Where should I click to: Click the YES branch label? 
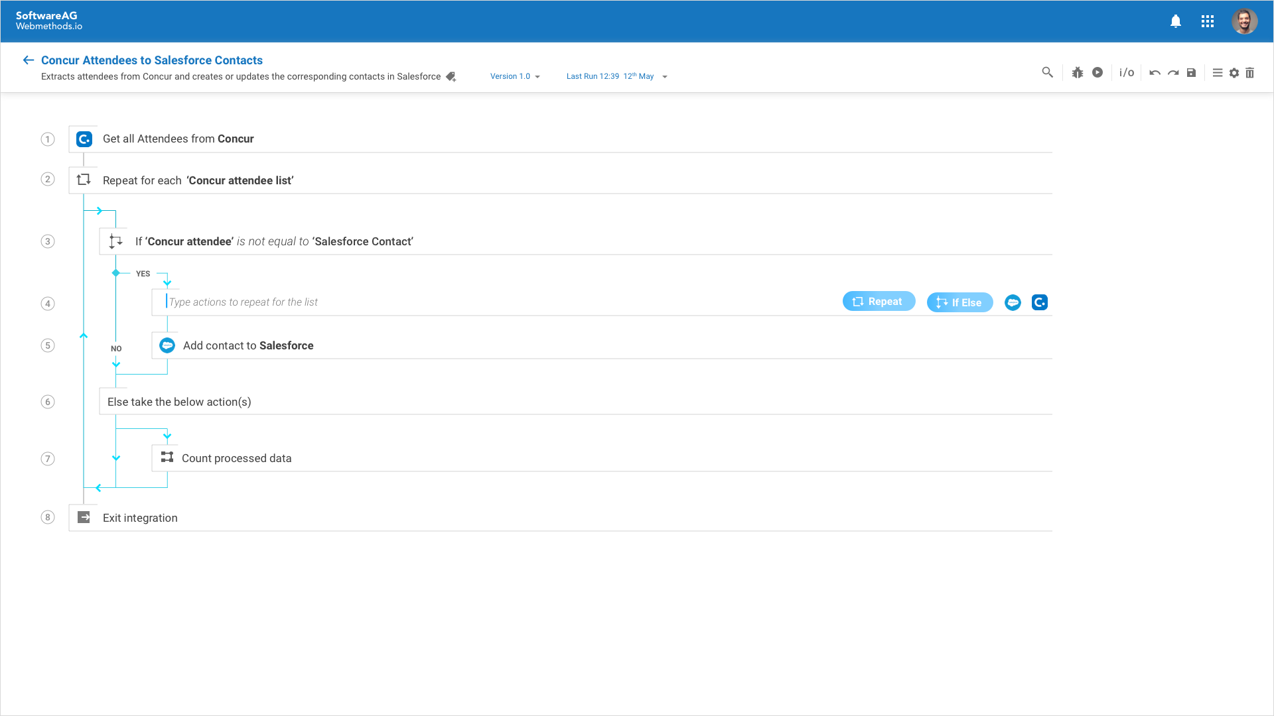(x=143, y=274)
